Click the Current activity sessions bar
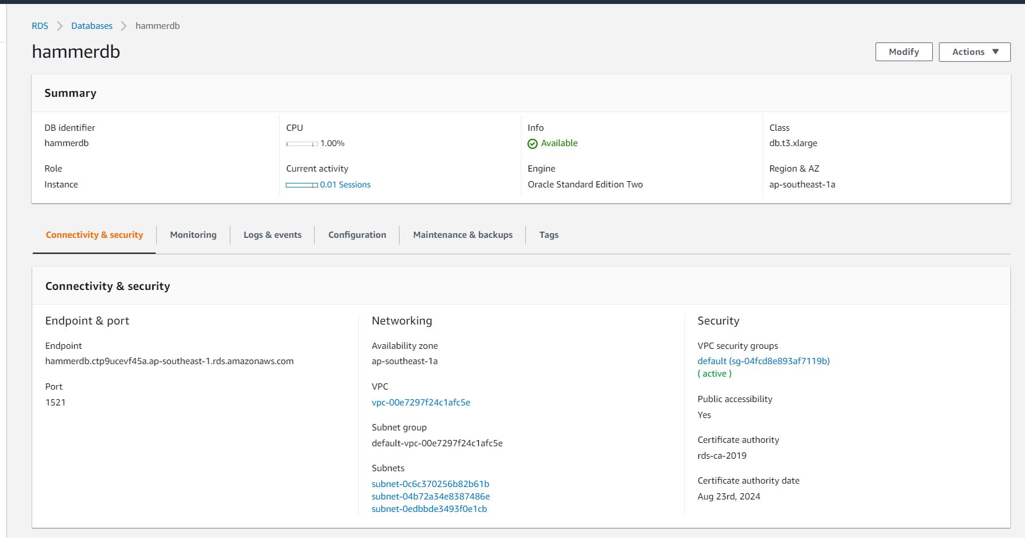This screenshot has width=1025, height=538. tap(302, 185)
